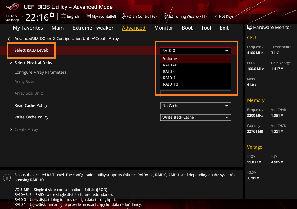Switch to the Main tab
This screenshot has height=209, width=297.
pyautogui.click(x=58, y=28)
